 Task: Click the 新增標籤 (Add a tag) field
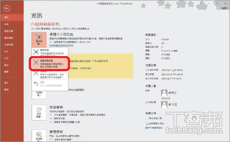[166, 55]
